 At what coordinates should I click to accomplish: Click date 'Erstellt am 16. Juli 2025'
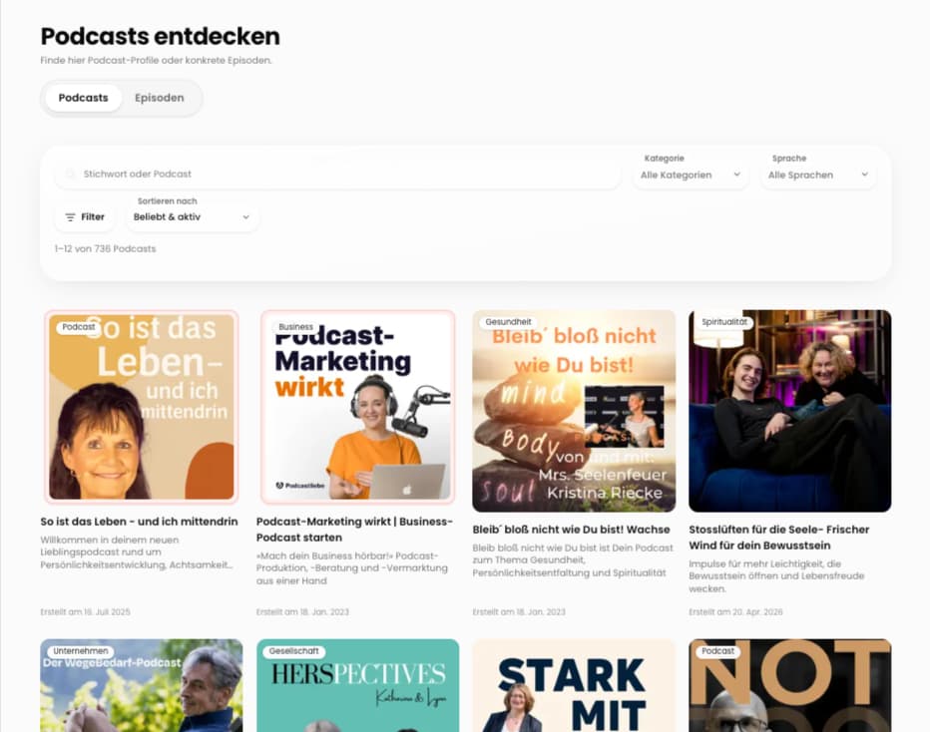point(85,611)
